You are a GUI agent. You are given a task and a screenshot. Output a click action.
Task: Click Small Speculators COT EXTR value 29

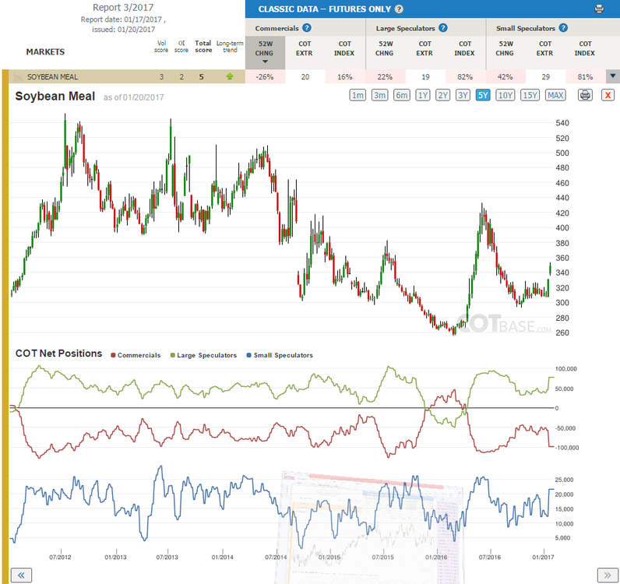(546, 77)
